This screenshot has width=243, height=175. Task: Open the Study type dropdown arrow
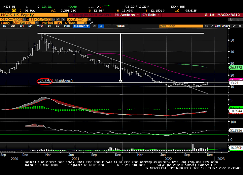tap(37, 23)
